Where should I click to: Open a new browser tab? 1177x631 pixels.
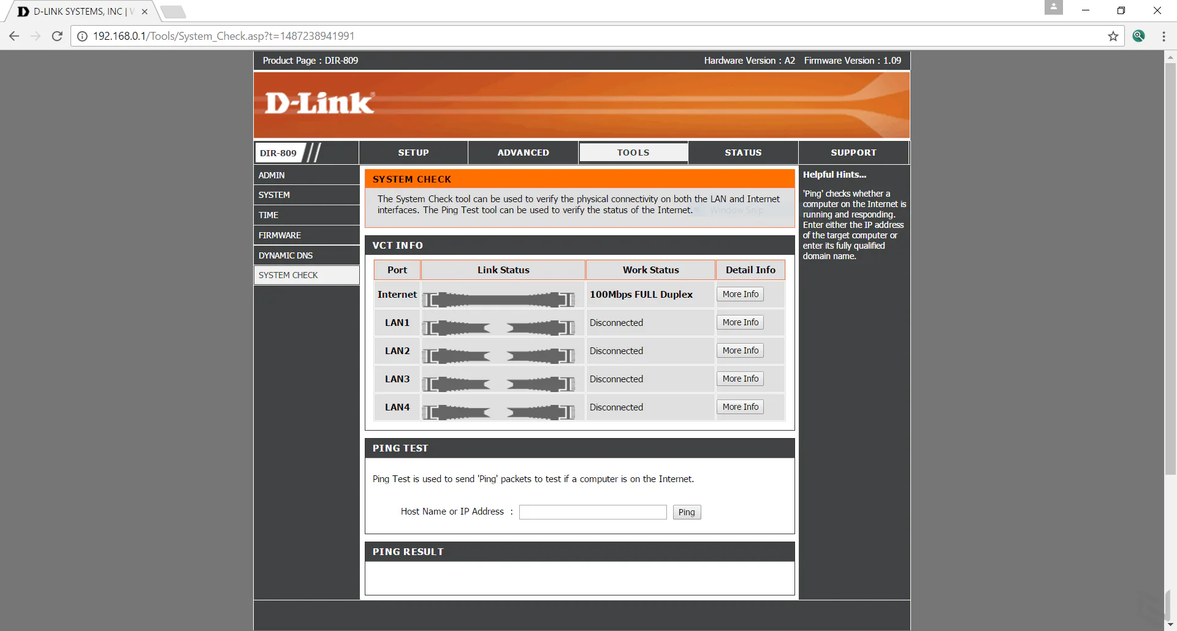(x=173, y=12)
